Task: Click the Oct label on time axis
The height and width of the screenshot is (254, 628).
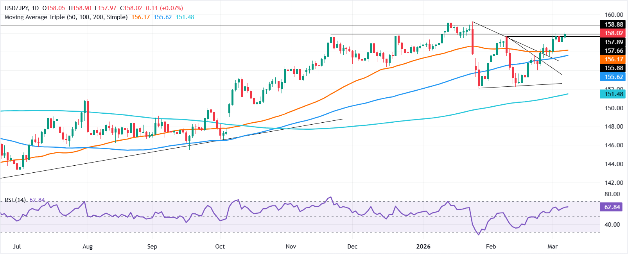Action: point(220,247)
